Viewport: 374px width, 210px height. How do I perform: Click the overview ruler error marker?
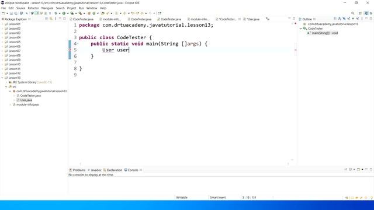point(296,50)
